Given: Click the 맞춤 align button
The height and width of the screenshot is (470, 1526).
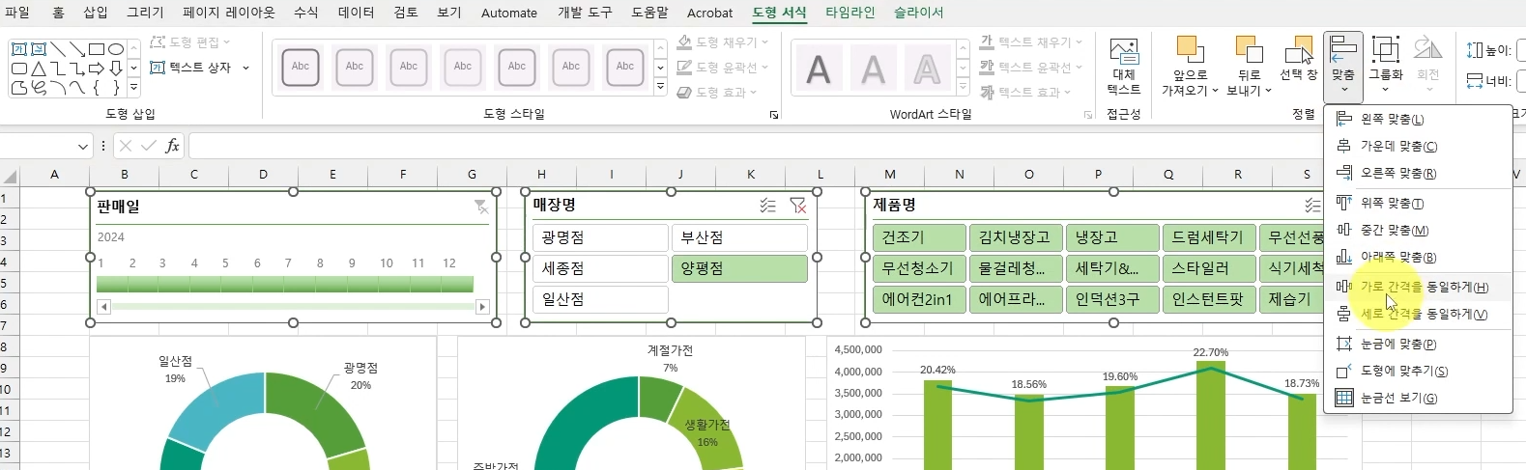Looking at the screenshot, I should click(x=1343, y=66).
